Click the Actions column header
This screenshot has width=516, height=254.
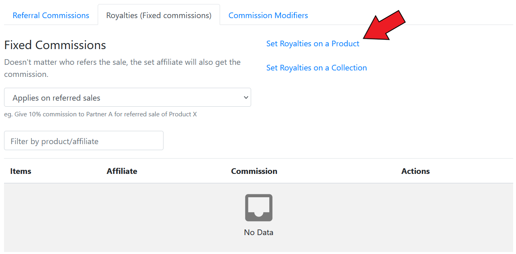coord(415,171)
